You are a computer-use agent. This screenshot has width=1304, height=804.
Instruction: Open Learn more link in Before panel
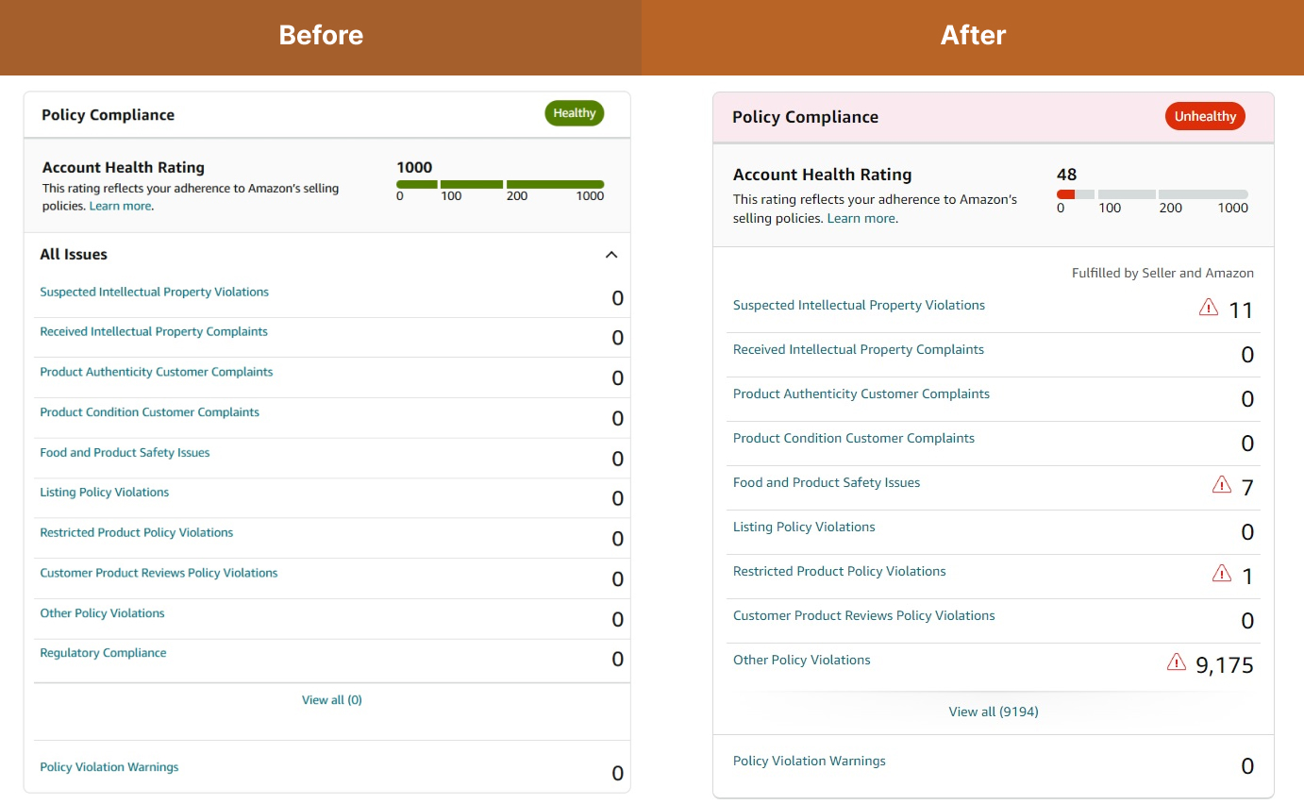120,206
